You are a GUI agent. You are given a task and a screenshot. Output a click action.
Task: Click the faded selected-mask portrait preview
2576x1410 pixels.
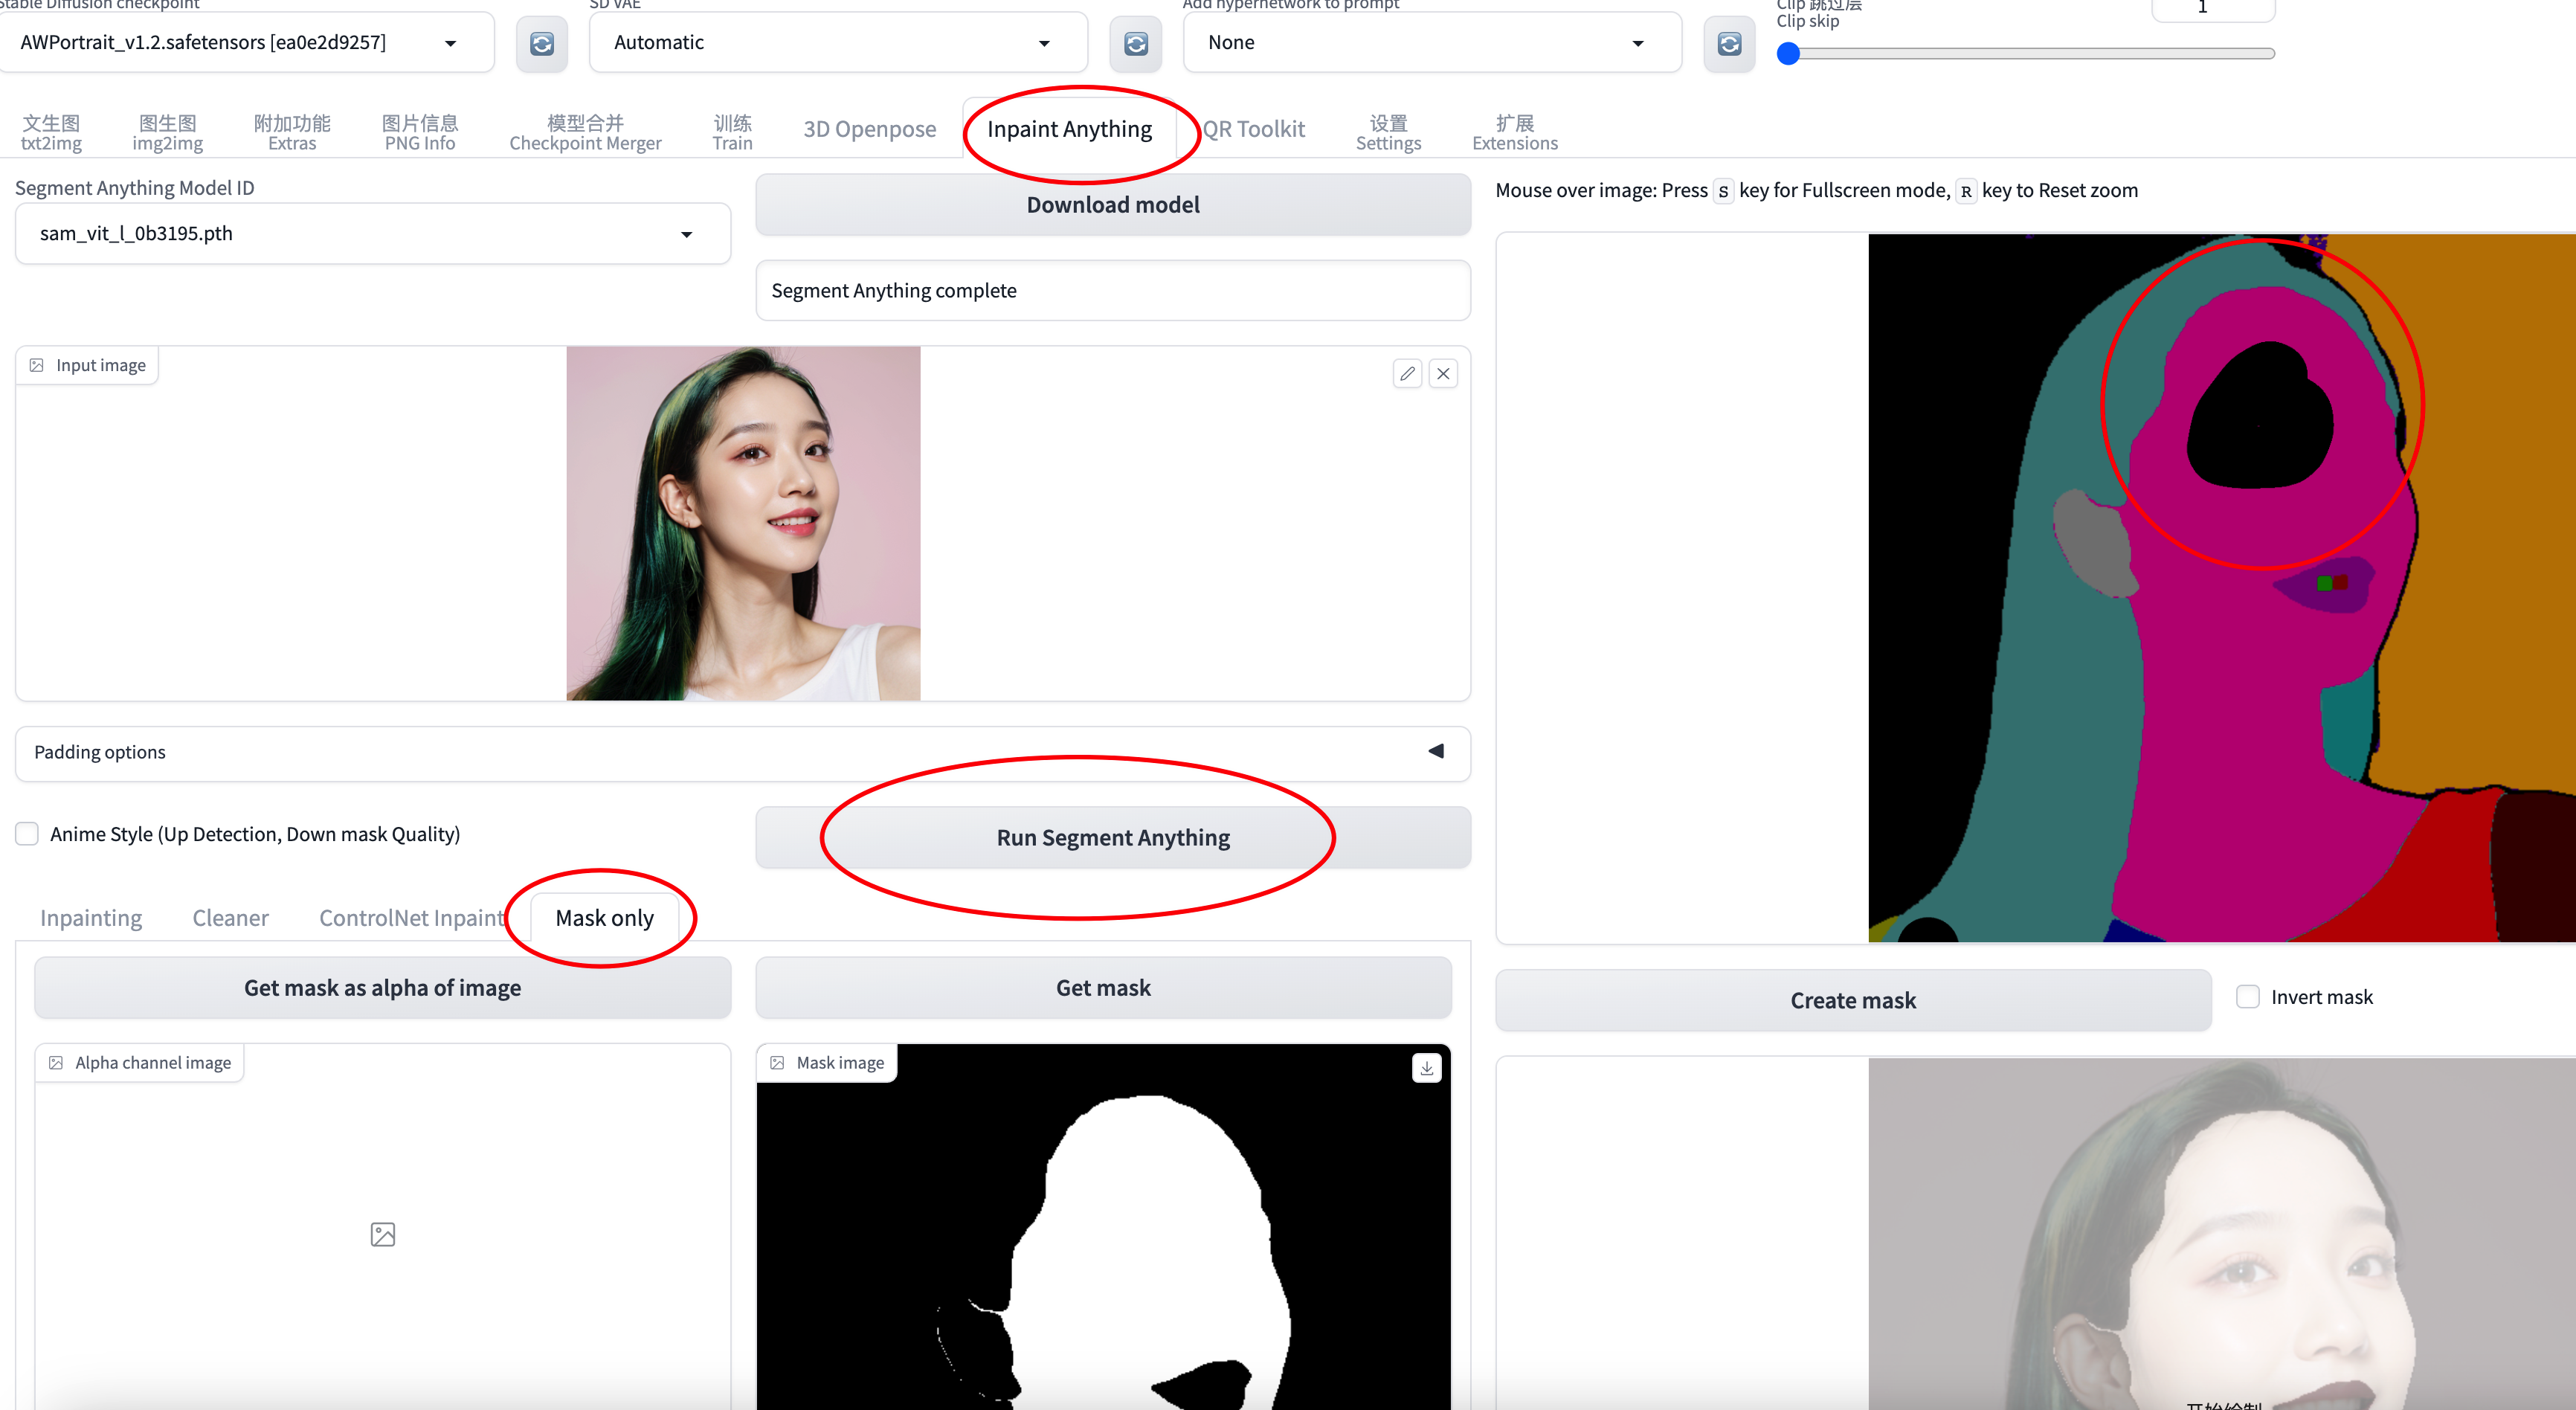coord(2222,1233)
